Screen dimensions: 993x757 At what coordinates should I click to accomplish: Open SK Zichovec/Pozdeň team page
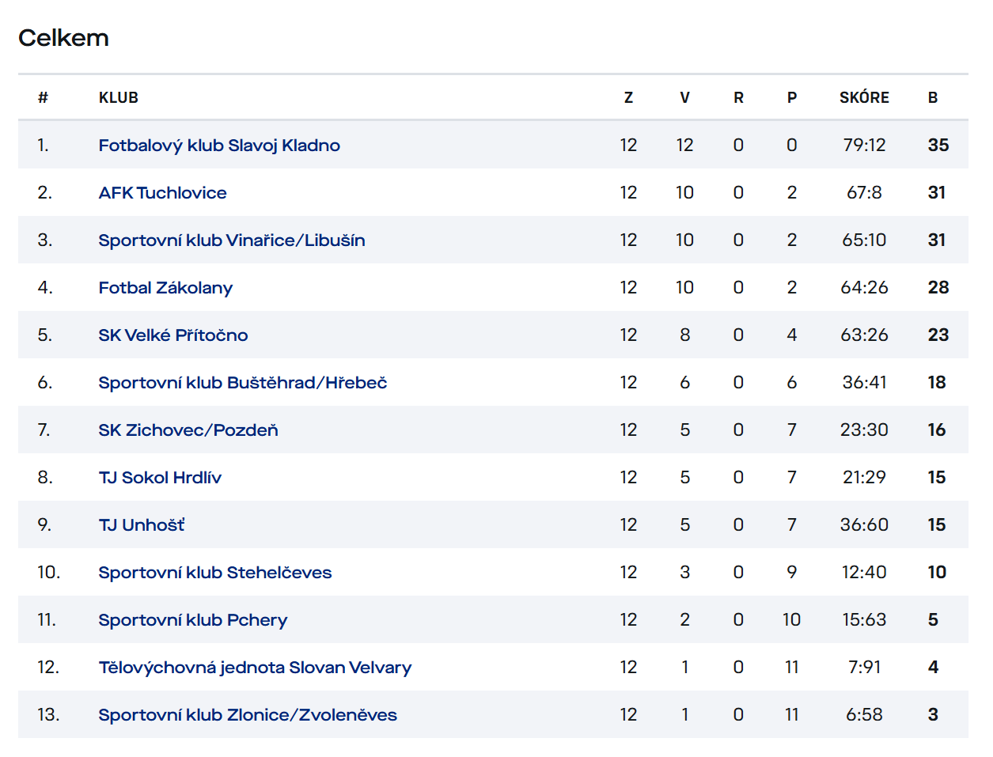coord(188,430)
